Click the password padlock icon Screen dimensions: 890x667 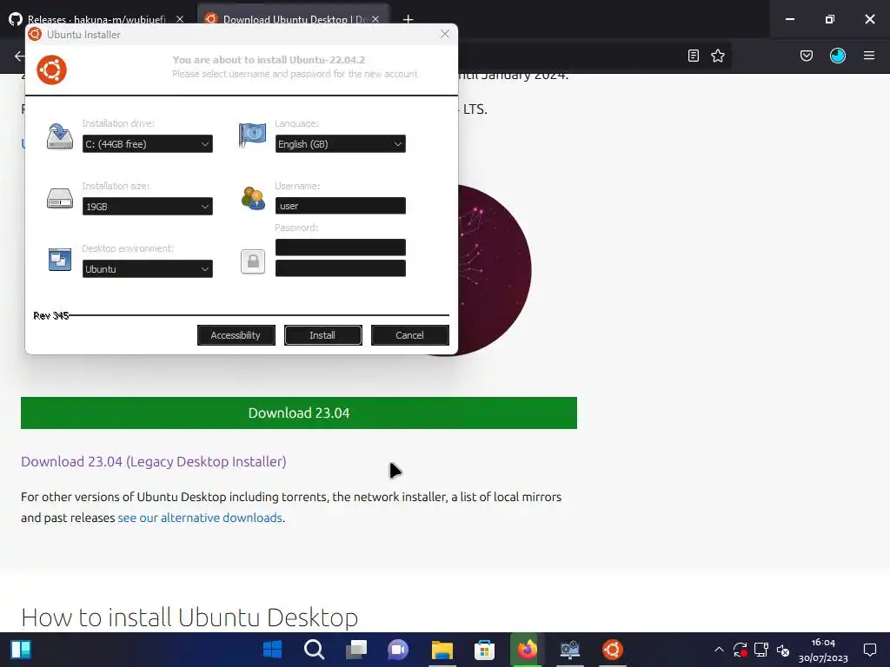pos(253,261)
